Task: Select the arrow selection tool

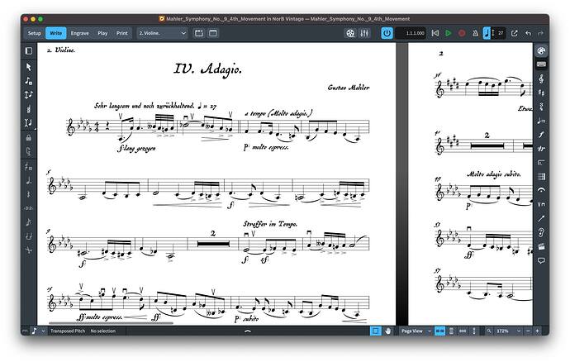Action: coord(29,67)
